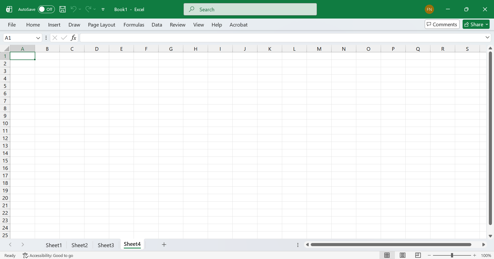Switch to the Sheet2 tab
Screen dimensions: 494x259
80,245
